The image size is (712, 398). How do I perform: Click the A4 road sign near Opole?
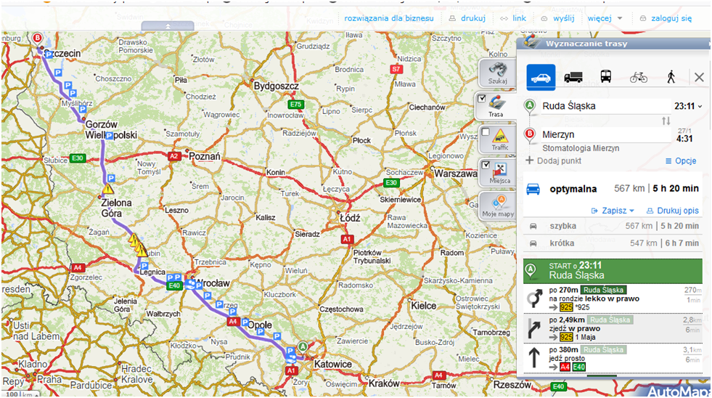coord(233,321)
